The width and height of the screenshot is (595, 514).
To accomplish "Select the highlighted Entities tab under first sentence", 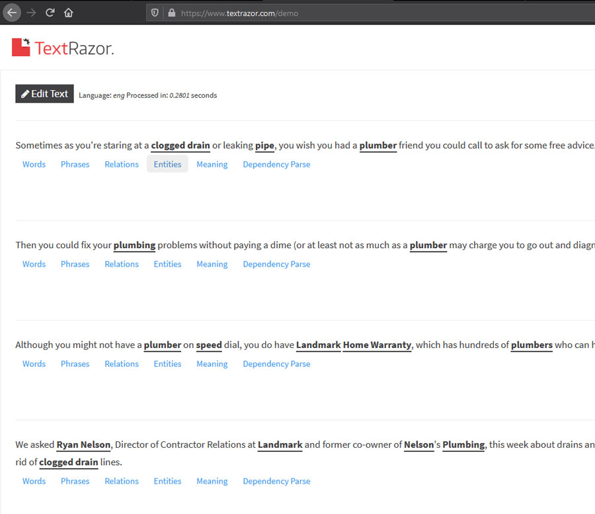I will (x=167, y=164).
